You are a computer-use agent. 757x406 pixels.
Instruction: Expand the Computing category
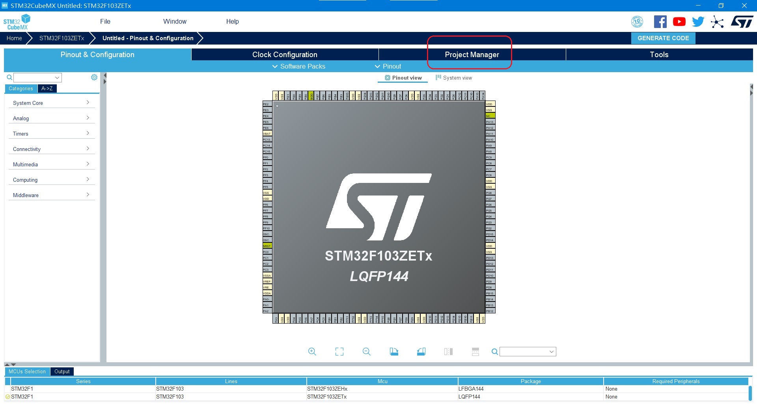click(x=51, y=180)
